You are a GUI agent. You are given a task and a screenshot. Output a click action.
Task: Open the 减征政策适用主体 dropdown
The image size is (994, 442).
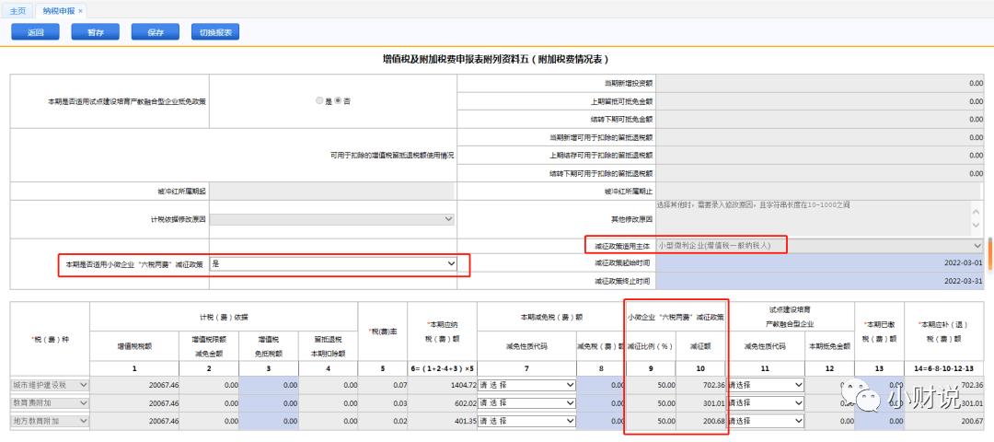point(819,245)
